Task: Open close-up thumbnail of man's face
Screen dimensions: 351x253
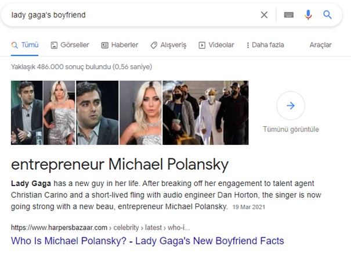Action: point(97,113)
